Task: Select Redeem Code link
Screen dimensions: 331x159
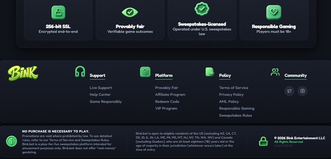Action: point(167,101)
